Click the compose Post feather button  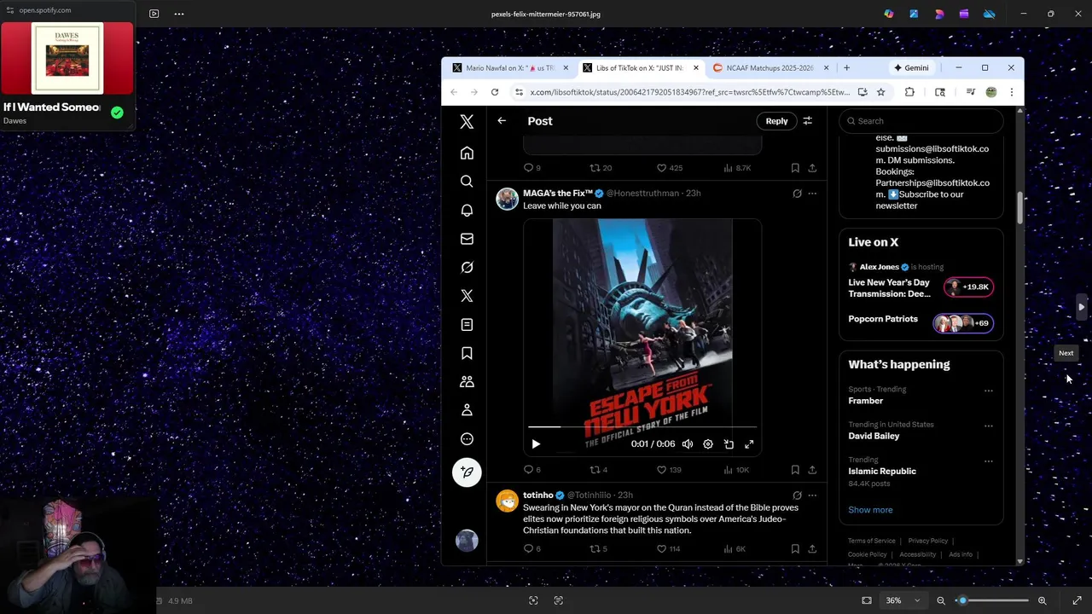(x=467, y=472)
